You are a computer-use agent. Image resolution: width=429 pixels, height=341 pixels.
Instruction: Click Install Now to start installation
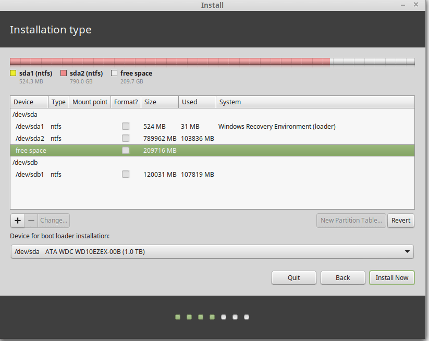point(391,277)
